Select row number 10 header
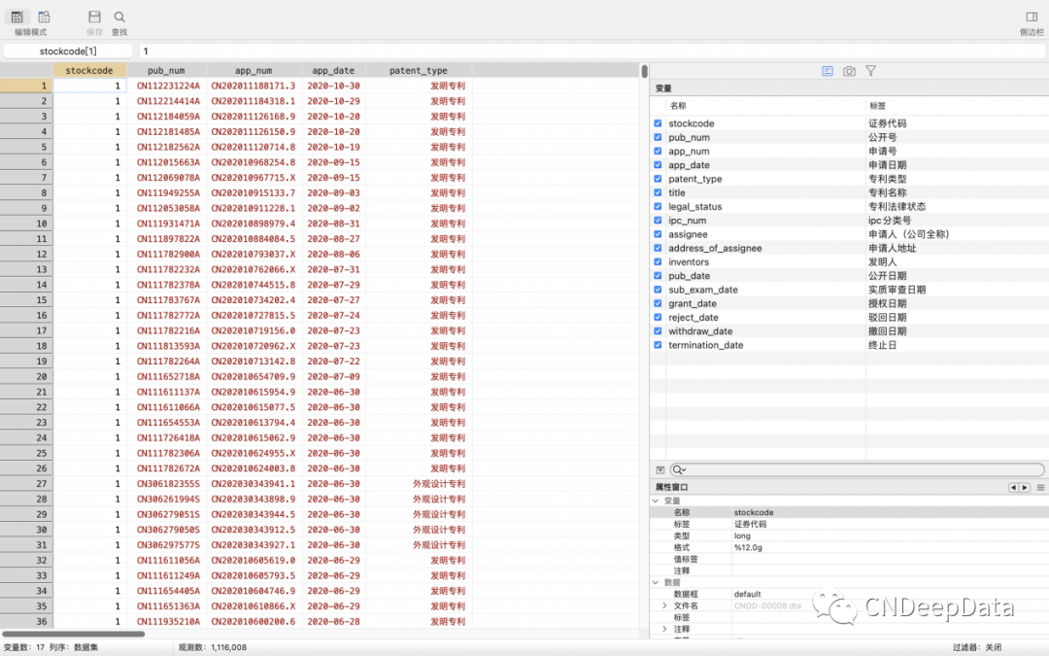The width and height of the screenshot is (1049, 656). [26, 224]
